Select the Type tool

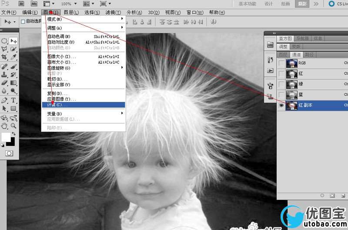(13, 100)
